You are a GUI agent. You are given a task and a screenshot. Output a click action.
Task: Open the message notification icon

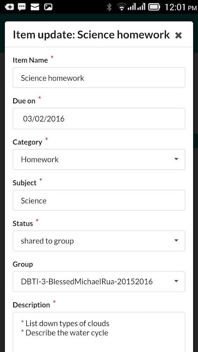point(22,7)
